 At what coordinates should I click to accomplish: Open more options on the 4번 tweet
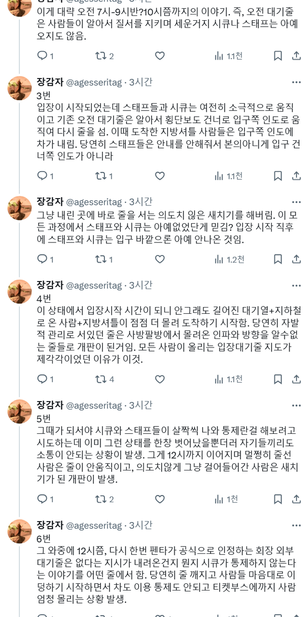pyautogui.click(x=296, y=285)
